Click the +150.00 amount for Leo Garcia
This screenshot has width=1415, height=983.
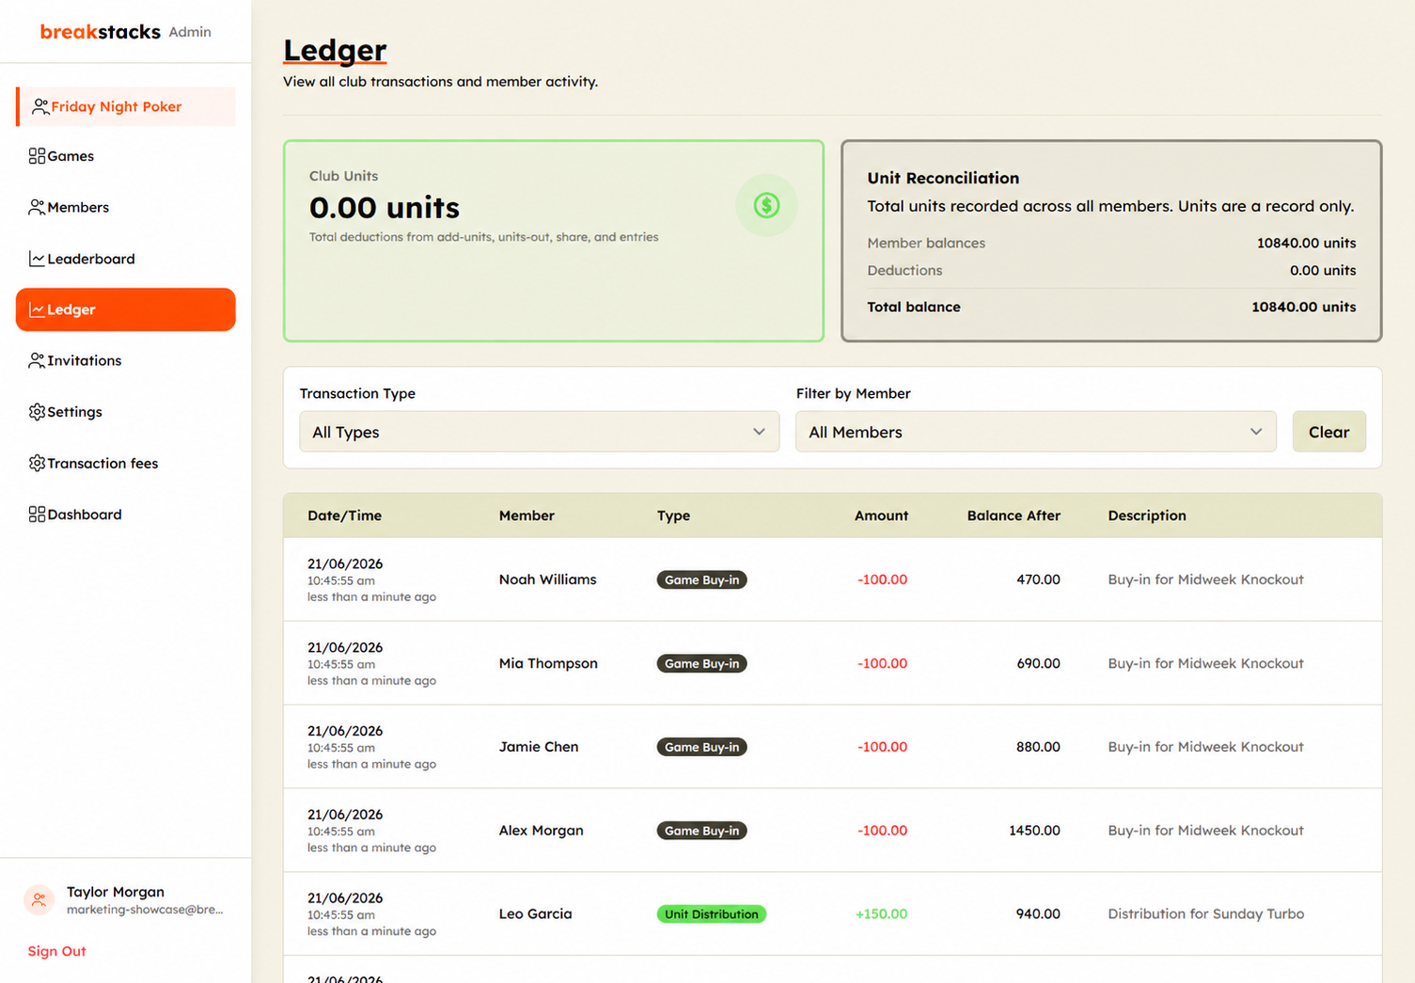coord(881,913)
